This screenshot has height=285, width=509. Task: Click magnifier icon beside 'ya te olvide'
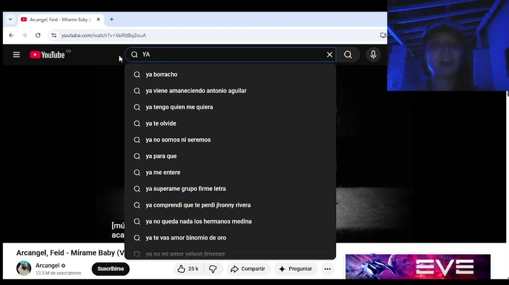point(137,123)
